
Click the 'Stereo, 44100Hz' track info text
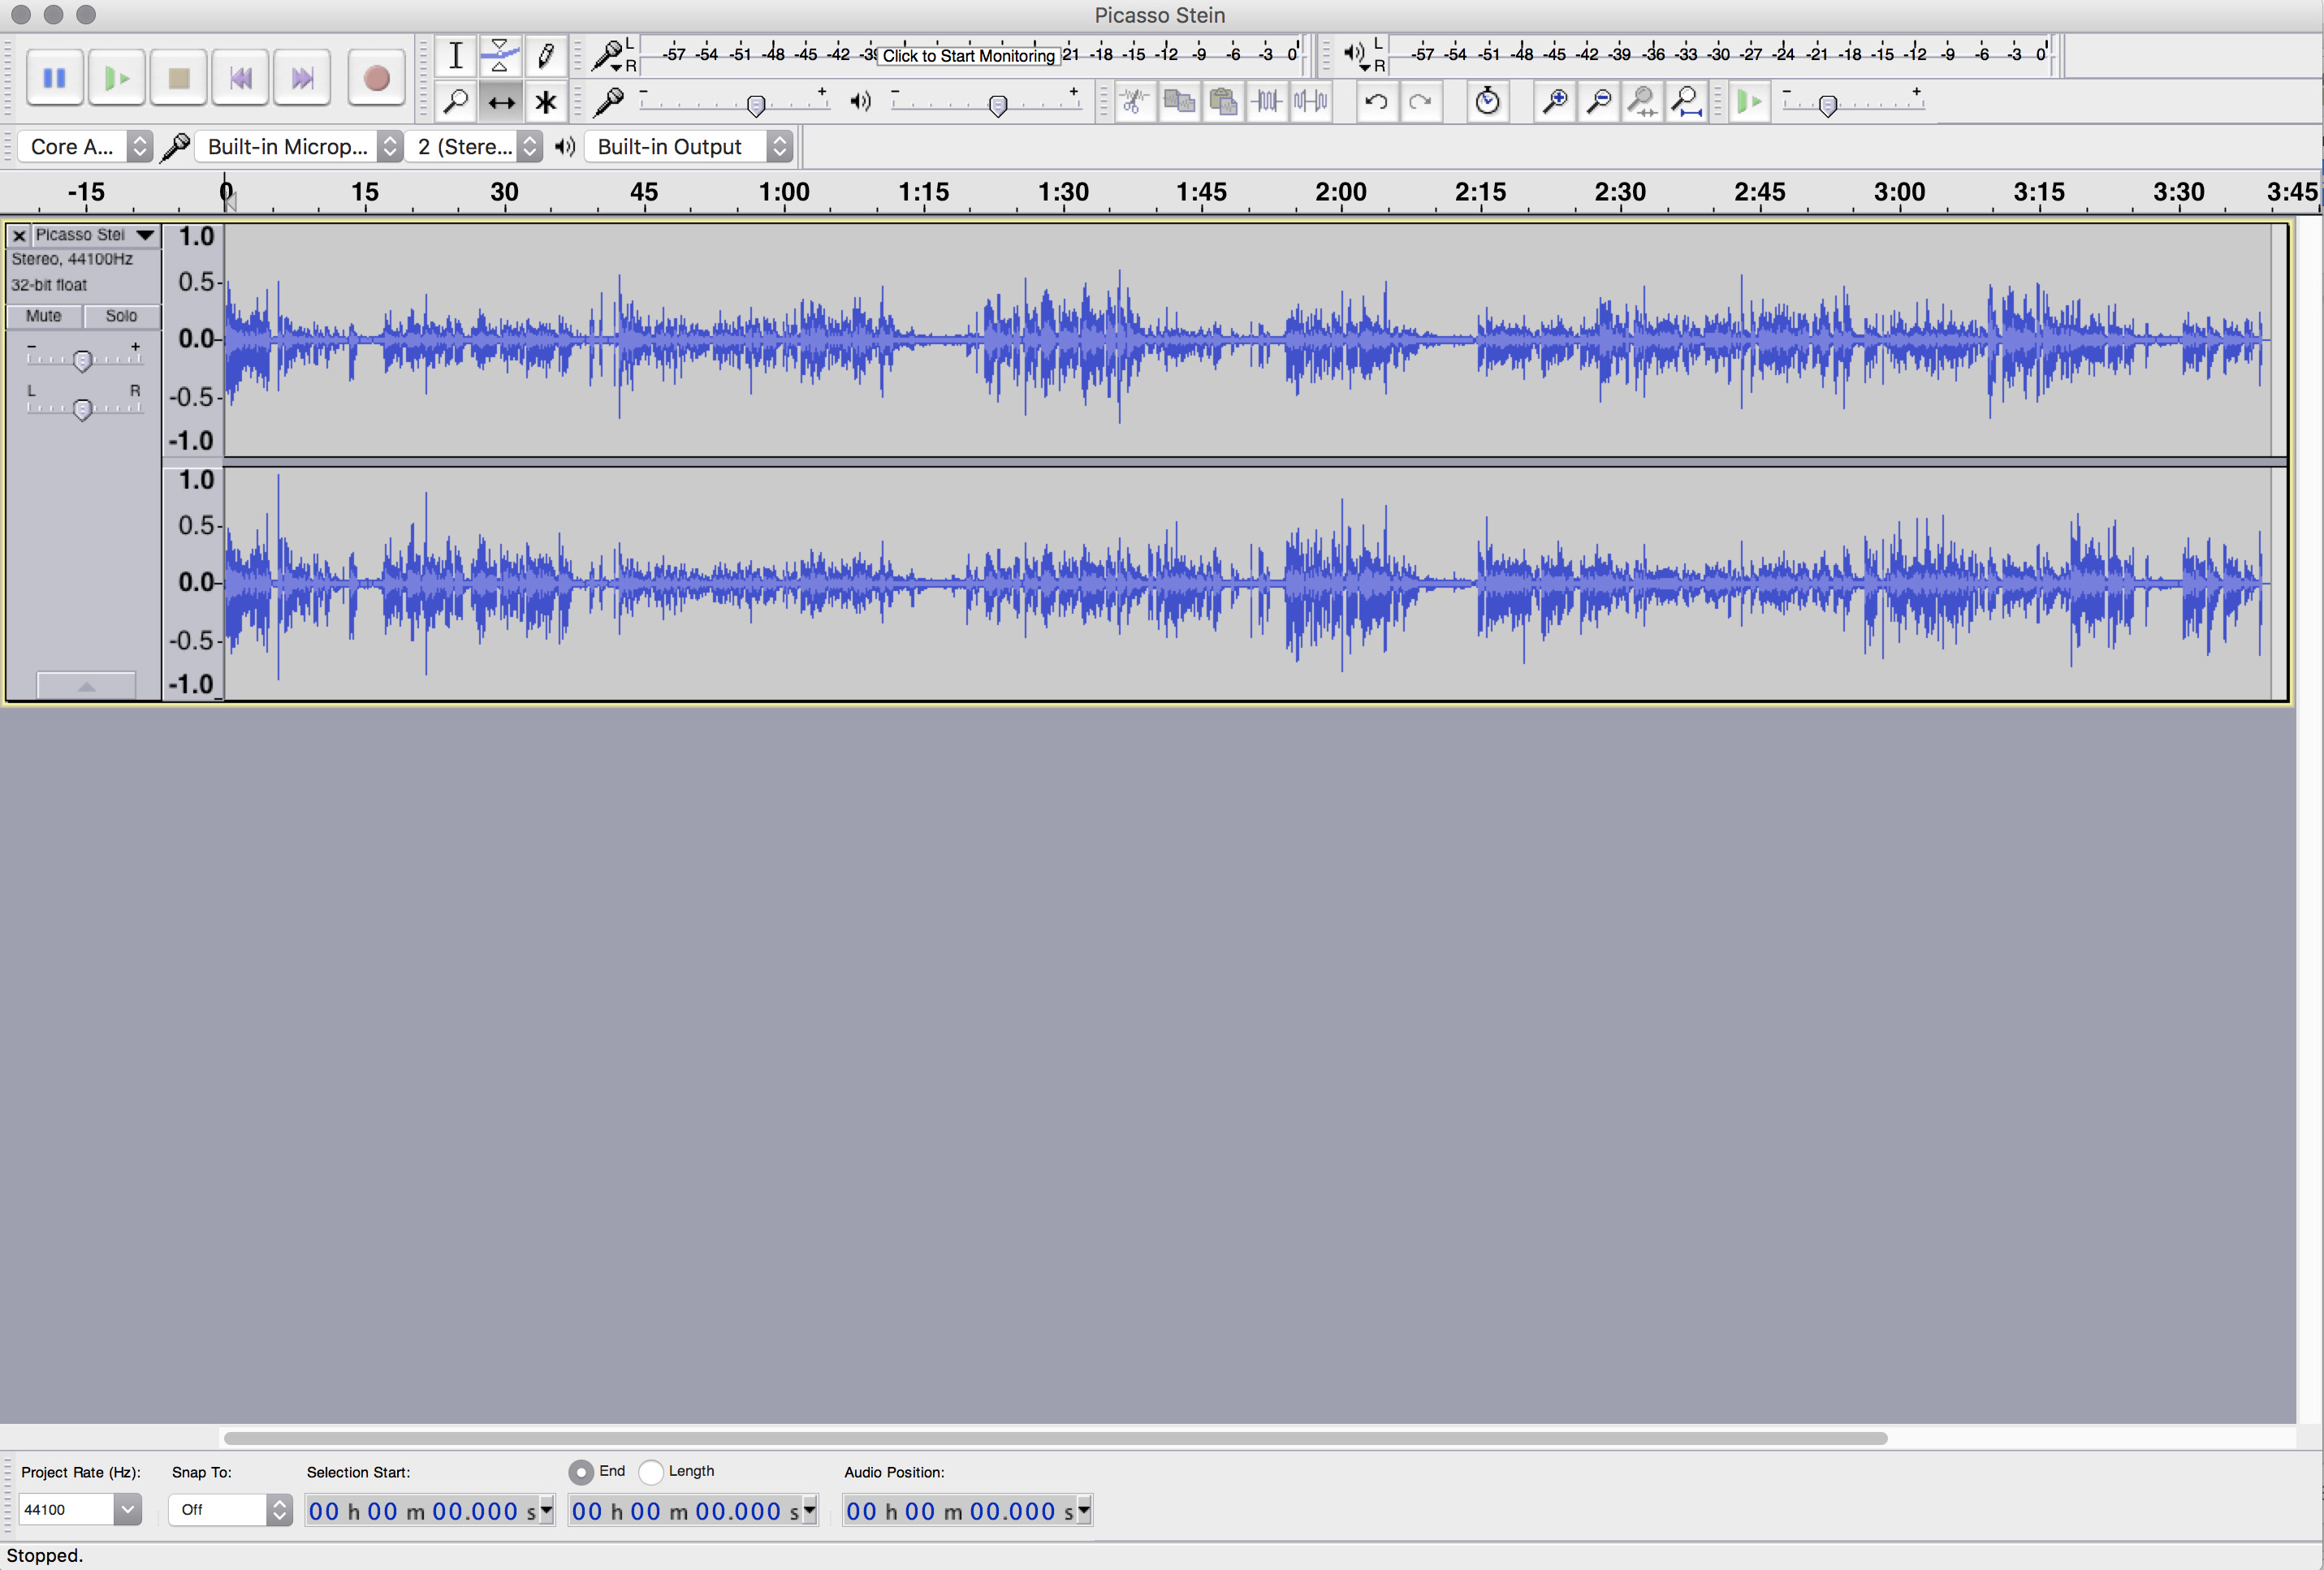[72, 259]
